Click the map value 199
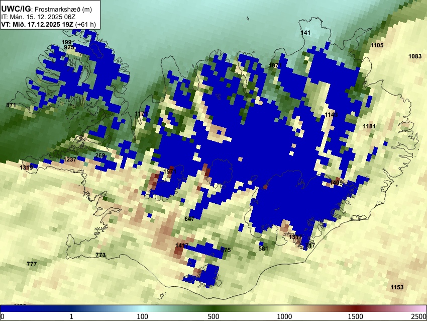Viewport: 427px width, 321px height. tap(66, 42)
